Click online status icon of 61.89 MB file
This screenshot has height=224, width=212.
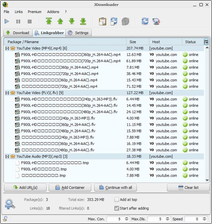[x=185, y=61]
